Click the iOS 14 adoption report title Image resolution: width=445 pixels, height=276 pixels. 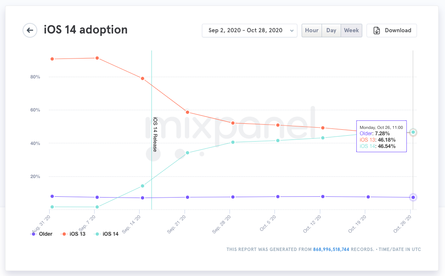(x=86, y=30)
